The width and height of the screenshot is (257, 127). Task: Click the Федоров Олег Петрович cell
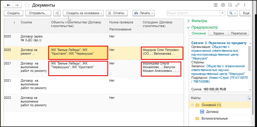click(162, 53)
